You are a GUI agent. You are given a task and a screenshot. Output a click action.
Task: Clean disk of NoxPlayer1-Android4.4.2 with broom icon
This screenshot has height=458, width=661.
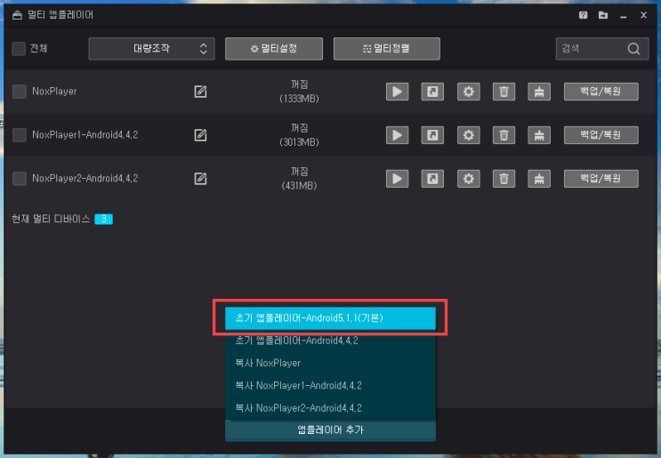pos(539,135)
